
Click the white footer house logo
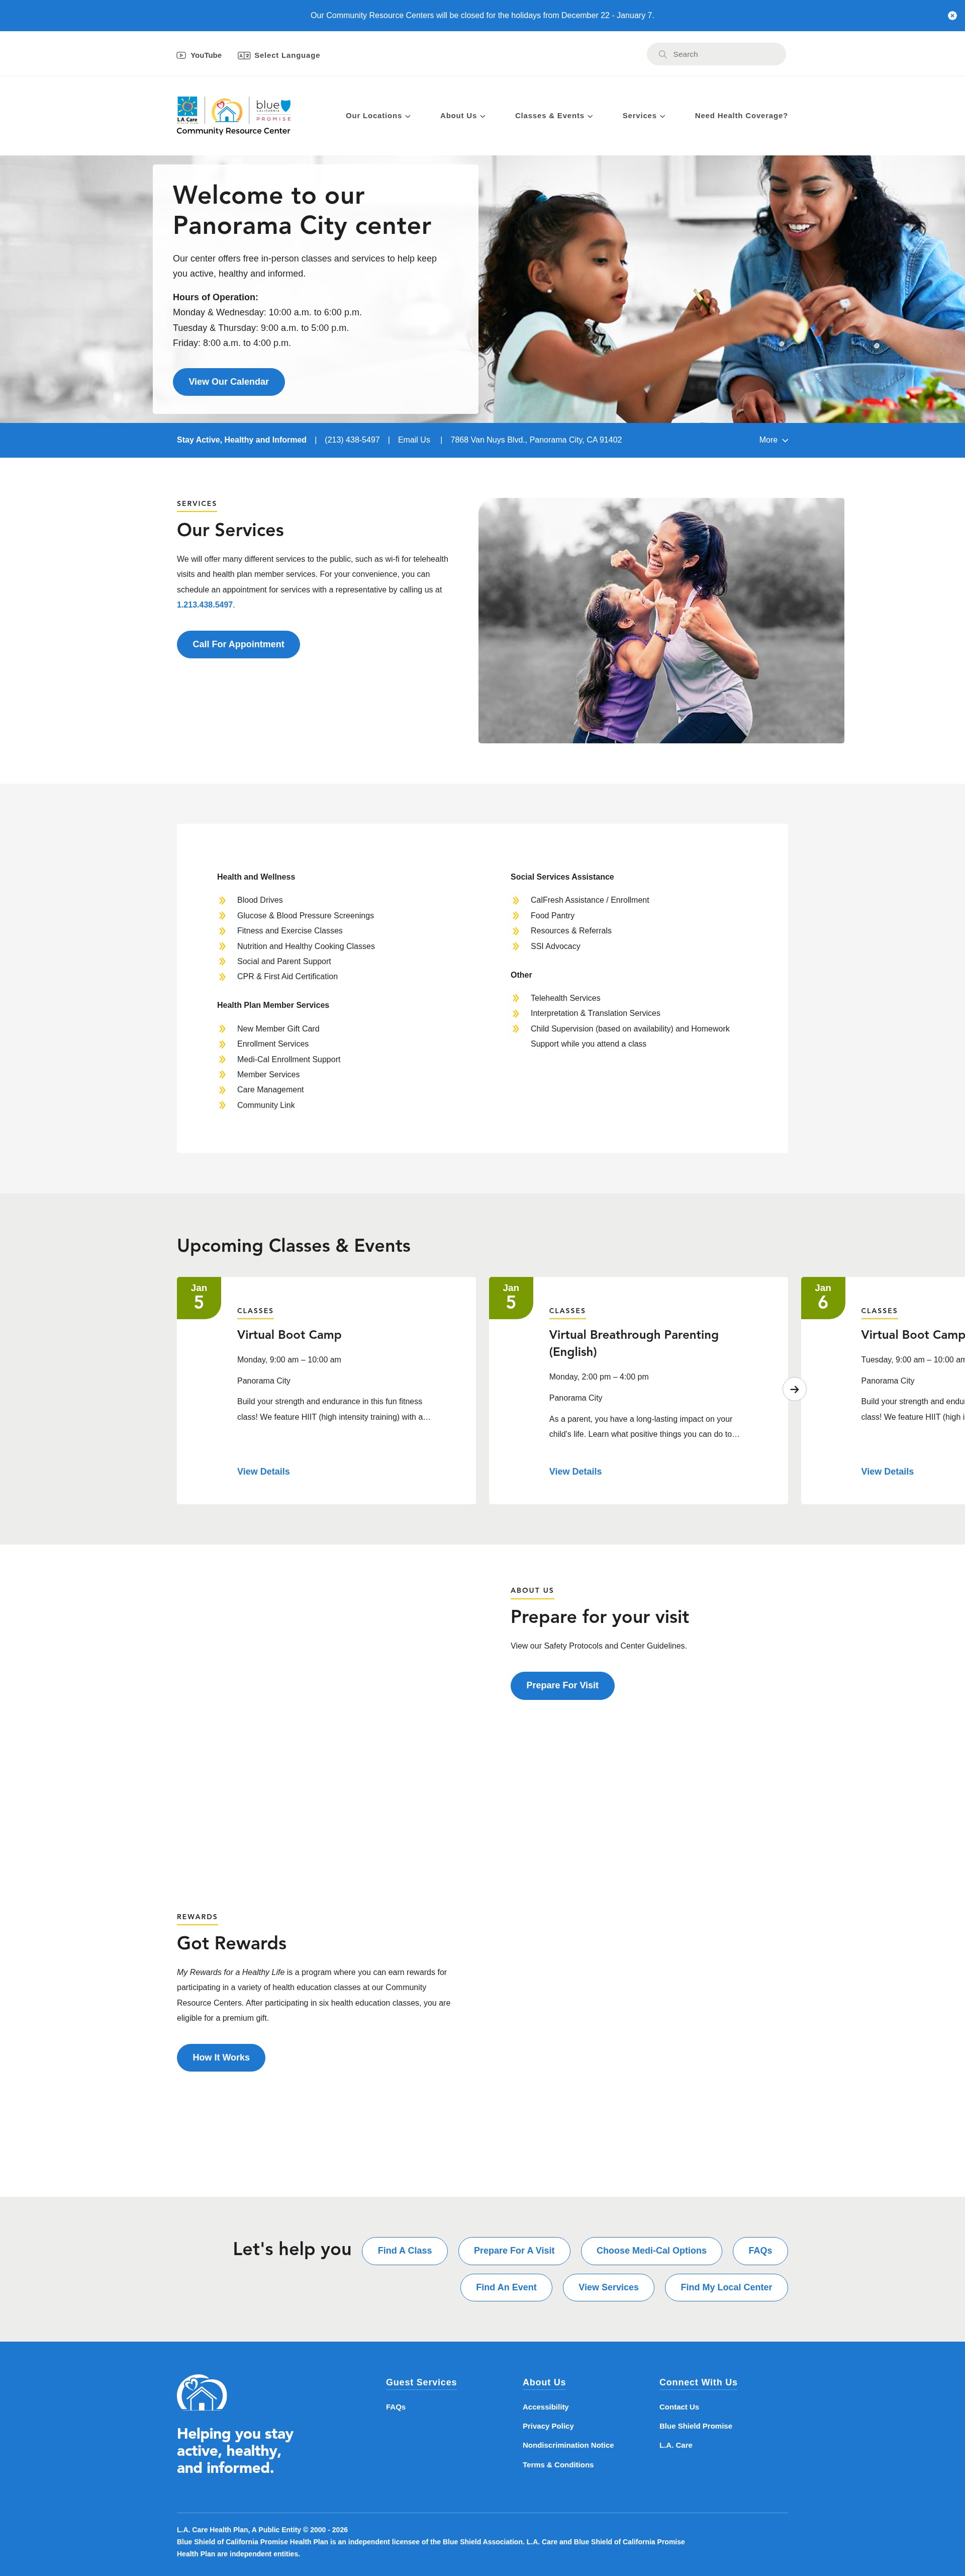[x=202, y=2392]
